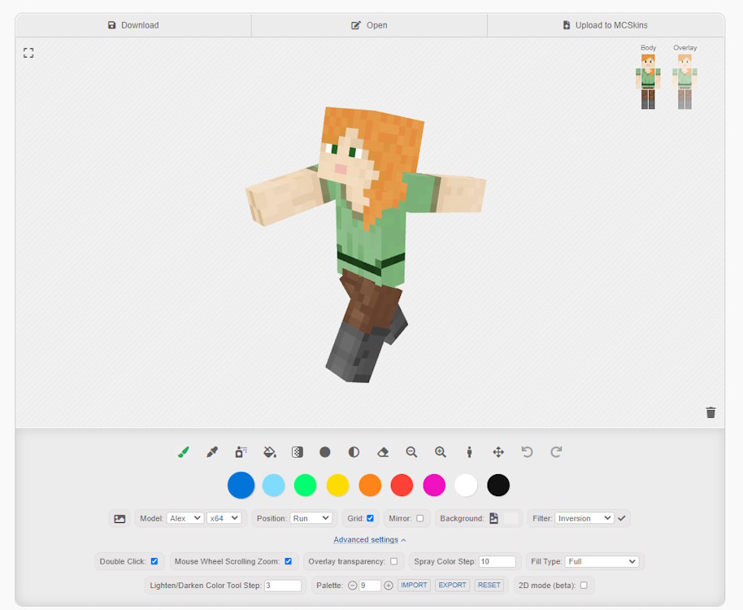Click the Download tab

(x=133, y=25)
